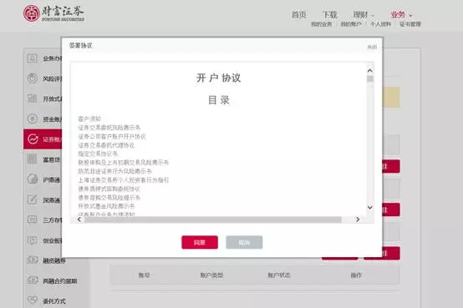Go to 首页 in the top navigation
The width and height of the screenshot is (463, 308).
pyautogui.click(x=299, y=14)
